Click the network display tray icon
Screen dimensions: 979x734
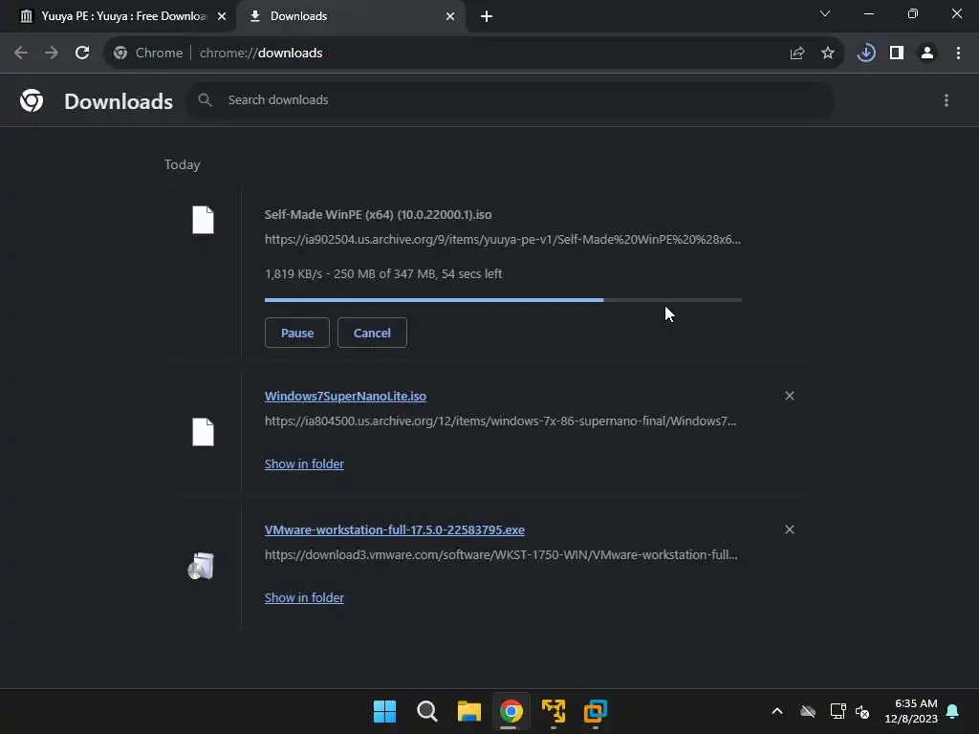click(838, 711)
